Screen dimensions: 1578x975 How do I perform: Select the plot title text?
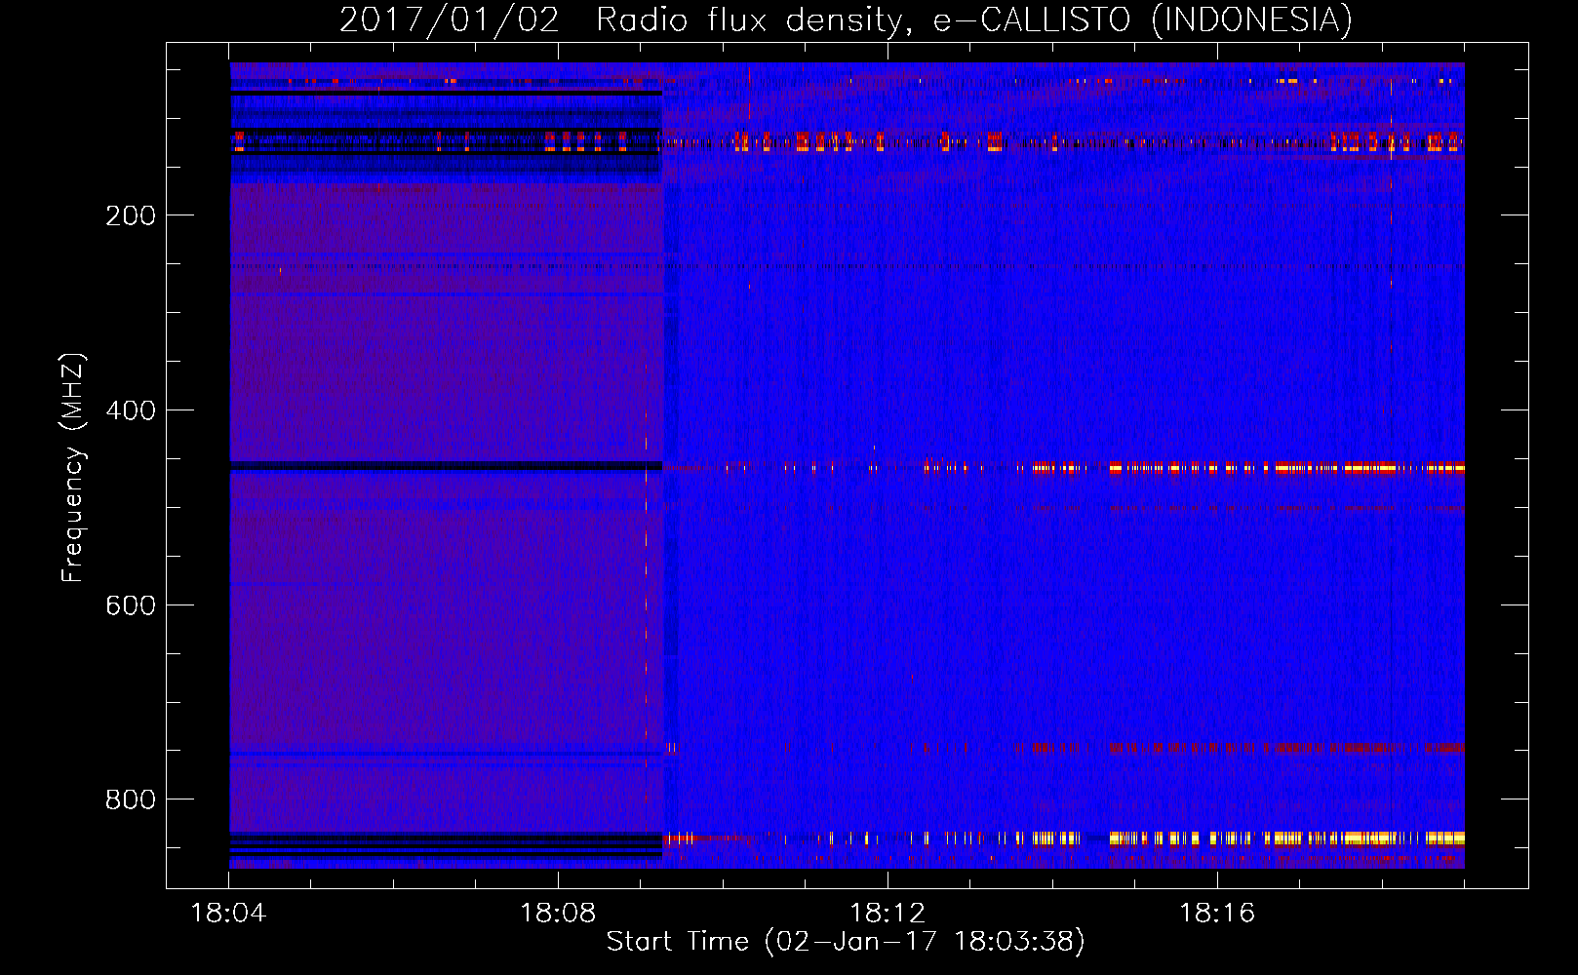click(846, 19)
